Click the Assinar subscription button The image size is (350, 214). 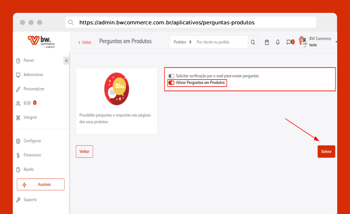(41, 185)
